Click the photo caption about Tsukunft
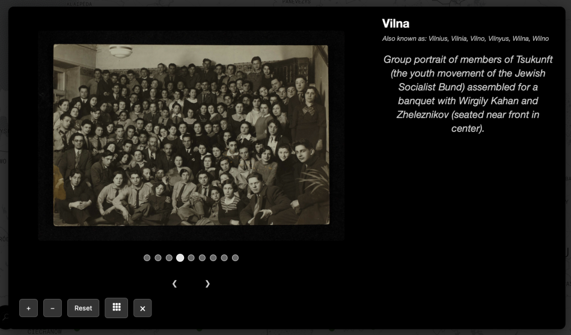Screen dimensions: 571x335 point(468,94)
